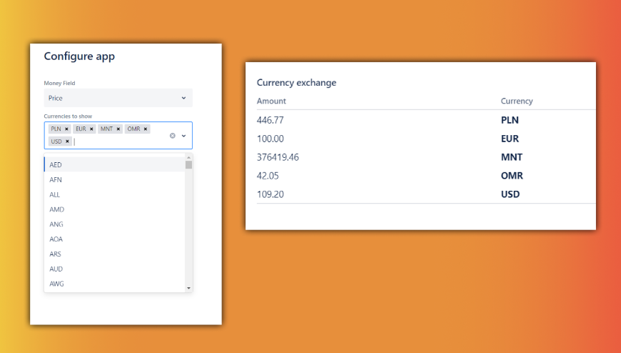The width and height of the screenshot is (621, 353).
Task: Choose AUD from the currency list
Action: pos(114,269)
